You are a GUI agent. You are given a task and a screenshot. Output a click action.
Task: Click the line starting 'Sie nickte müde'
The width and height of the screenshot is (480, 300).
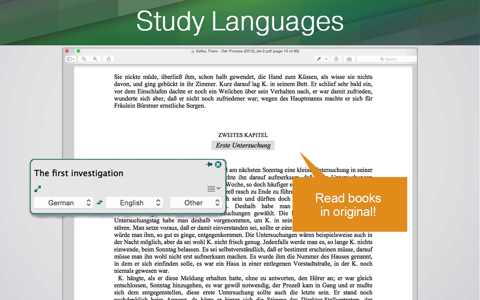tap(243, 77)
